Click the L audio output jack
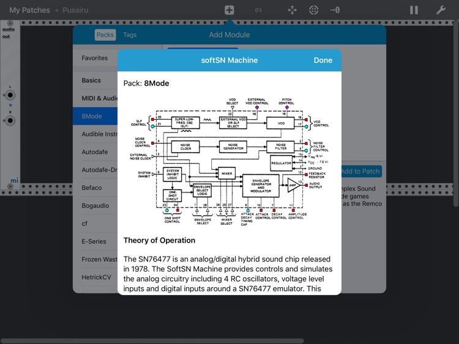This screenshot has height=344, width=459. click(x=10, y=95)
